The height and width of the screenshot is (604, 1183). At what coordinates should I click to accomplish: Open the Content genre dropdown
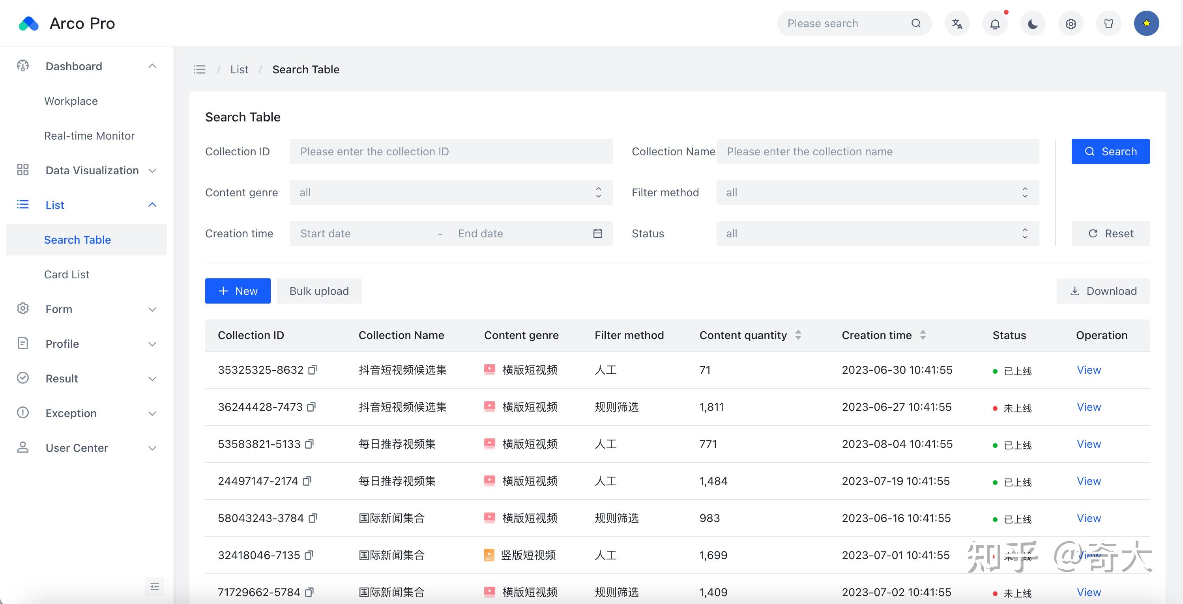pyautogui.click(x=451, y=192)
